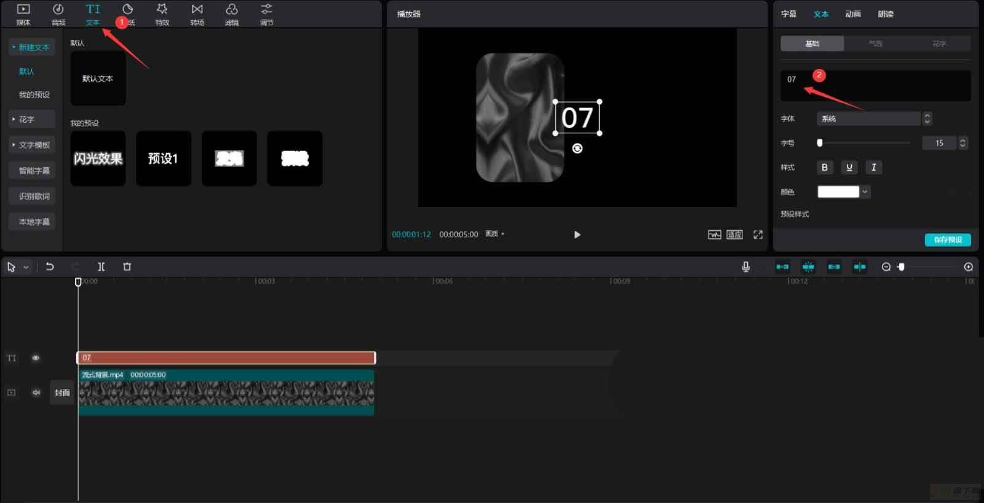The image size is (984, 503).
Task: Click the text track TI icon
Action: 12,358
